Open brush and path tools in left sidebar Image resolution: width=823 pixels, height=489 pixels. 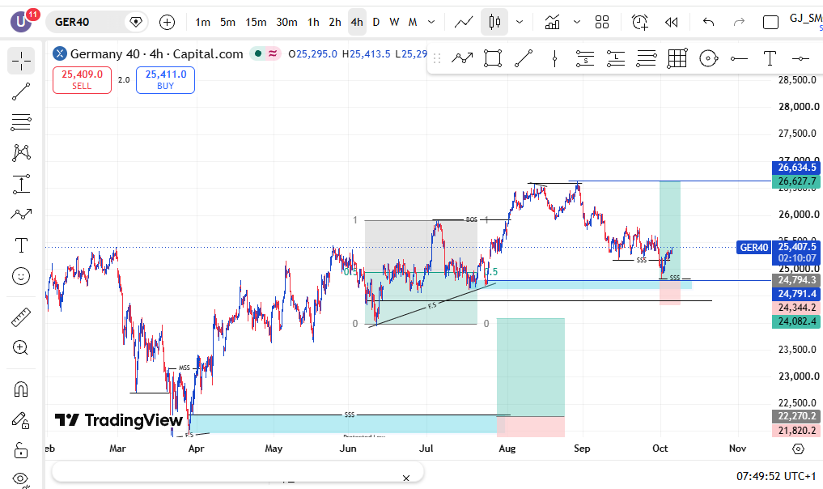(x=21, y=215)
